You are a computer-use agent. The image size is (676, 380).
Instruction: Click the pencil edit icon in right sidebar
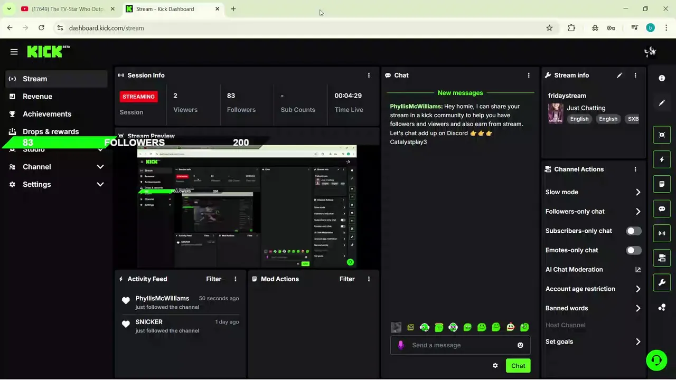(662, 103)
